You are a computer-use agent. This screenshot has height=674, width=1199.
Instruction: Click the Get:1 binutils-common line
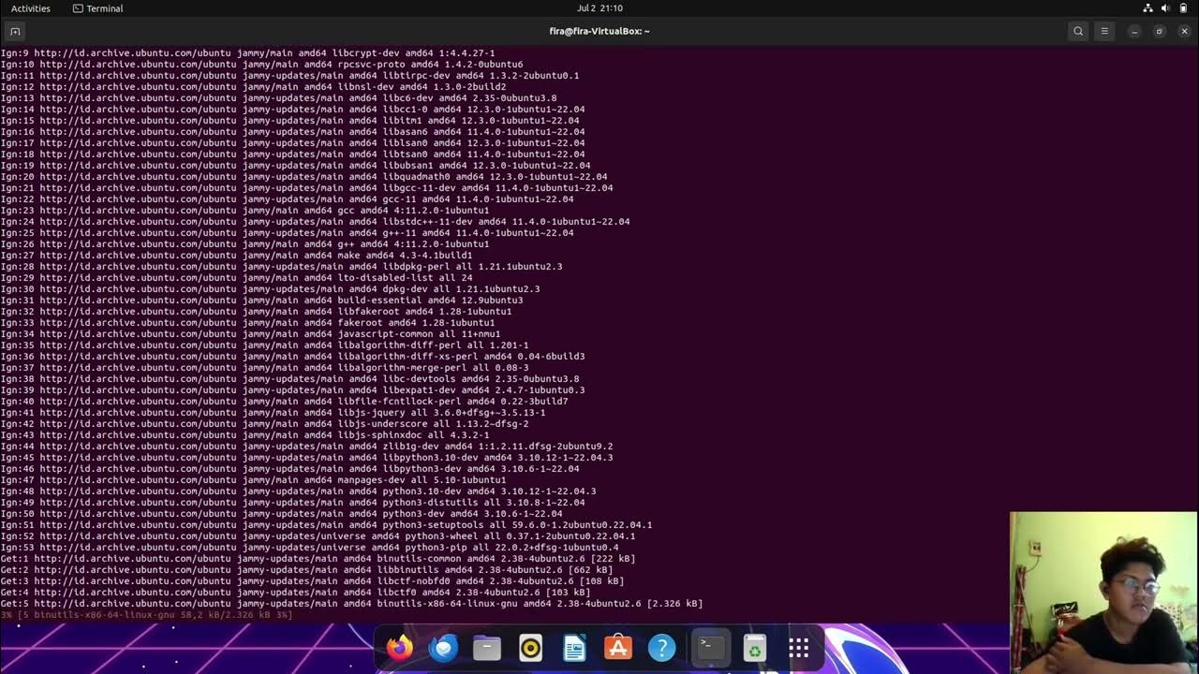pos(318,559)
